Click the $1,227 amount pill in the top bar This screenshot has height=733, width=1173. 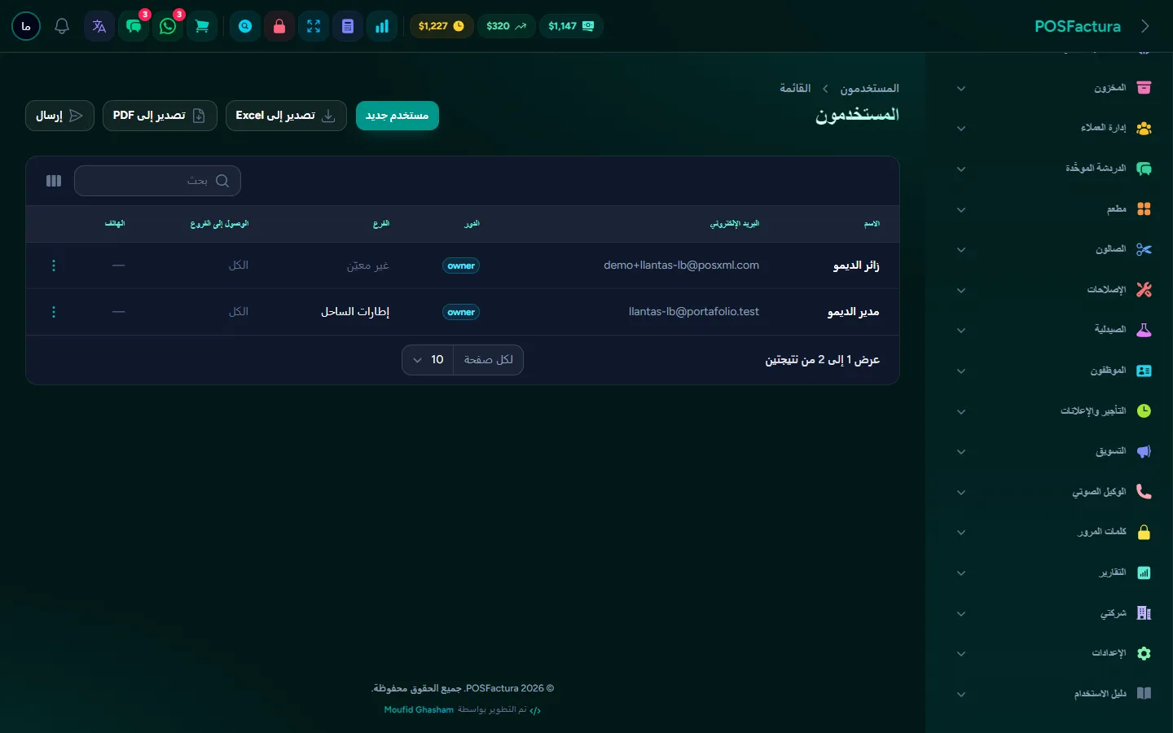pyautogui.click(x=442, y=26)
